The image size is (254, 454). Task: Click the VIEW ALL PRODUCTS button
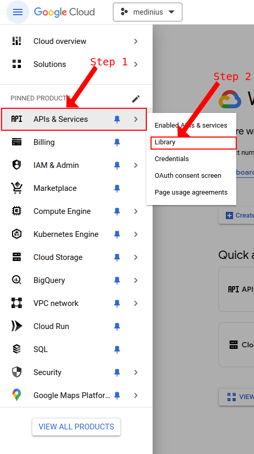(76, 427)
